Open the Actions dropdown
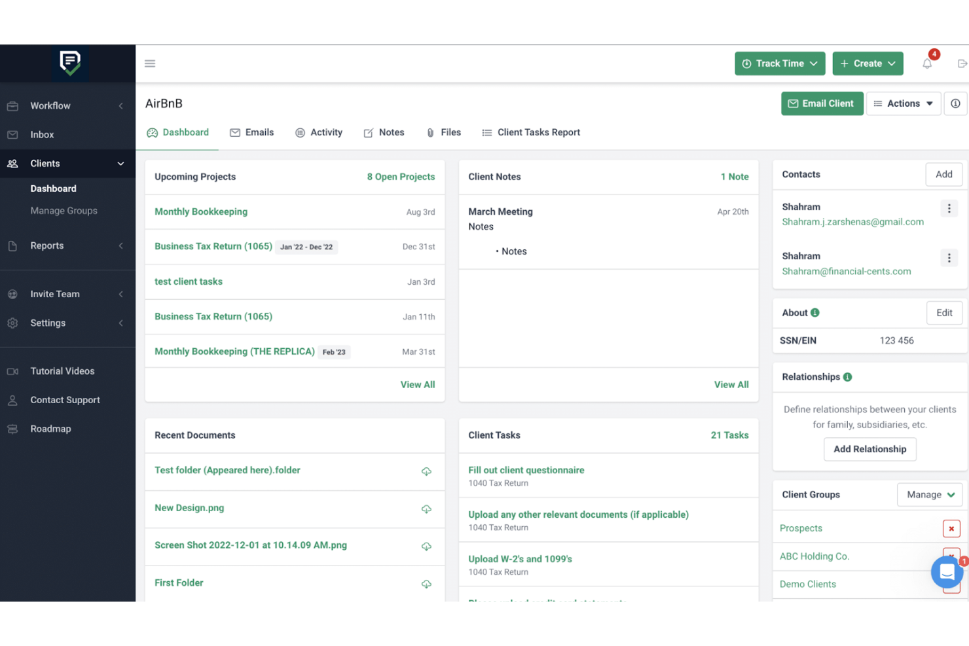969x646 pixels. tap(904, 103)
